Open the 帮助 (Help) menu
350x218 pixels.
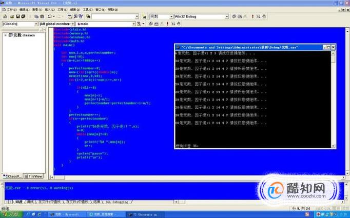click(113, 10)
